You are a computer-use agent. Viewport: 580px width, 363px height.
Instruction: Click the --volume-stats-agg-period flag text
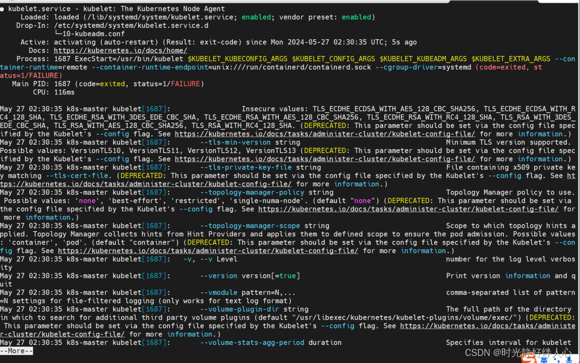tap(252, 342)
